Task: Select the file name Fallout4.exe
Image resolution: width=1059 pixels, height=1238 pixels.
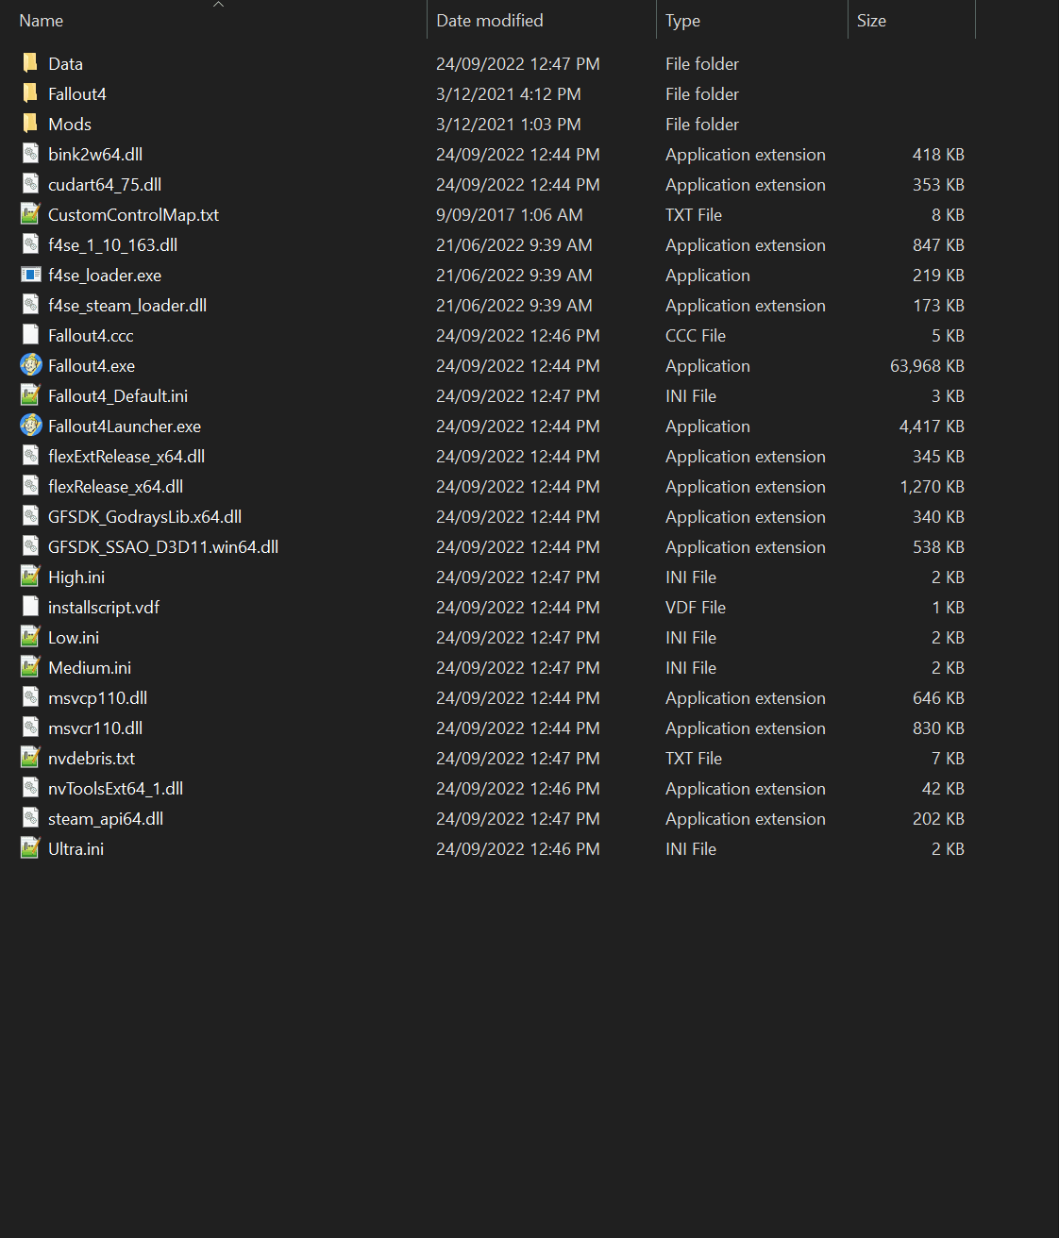Action: coord(92,366)
